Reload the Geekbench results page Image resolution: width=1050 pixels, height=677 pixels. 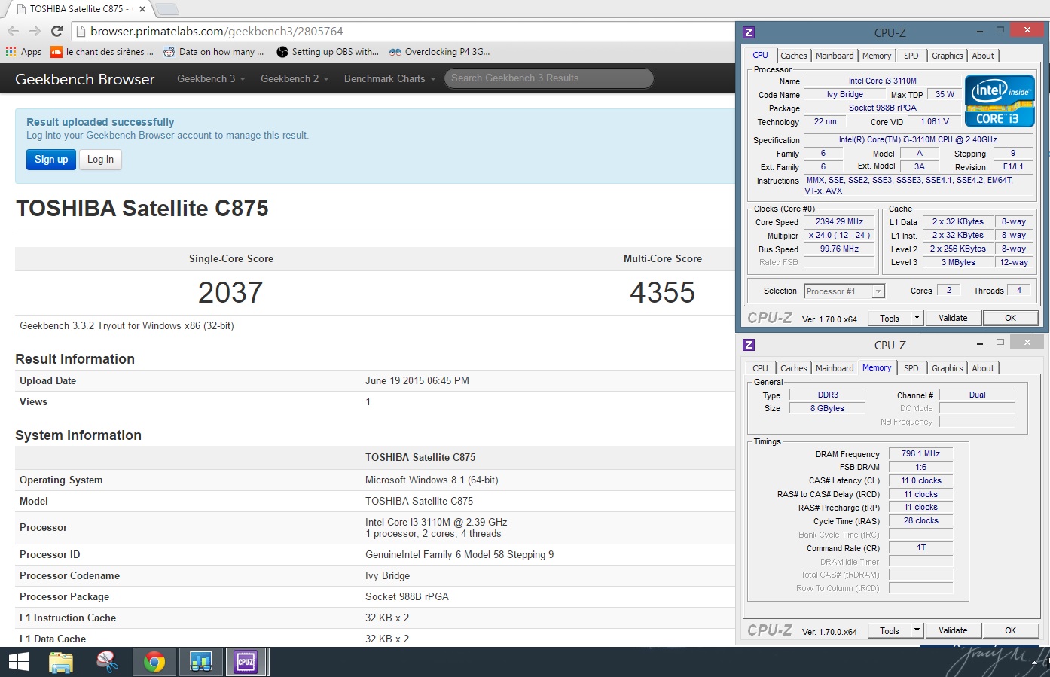[x=56, y=31]
